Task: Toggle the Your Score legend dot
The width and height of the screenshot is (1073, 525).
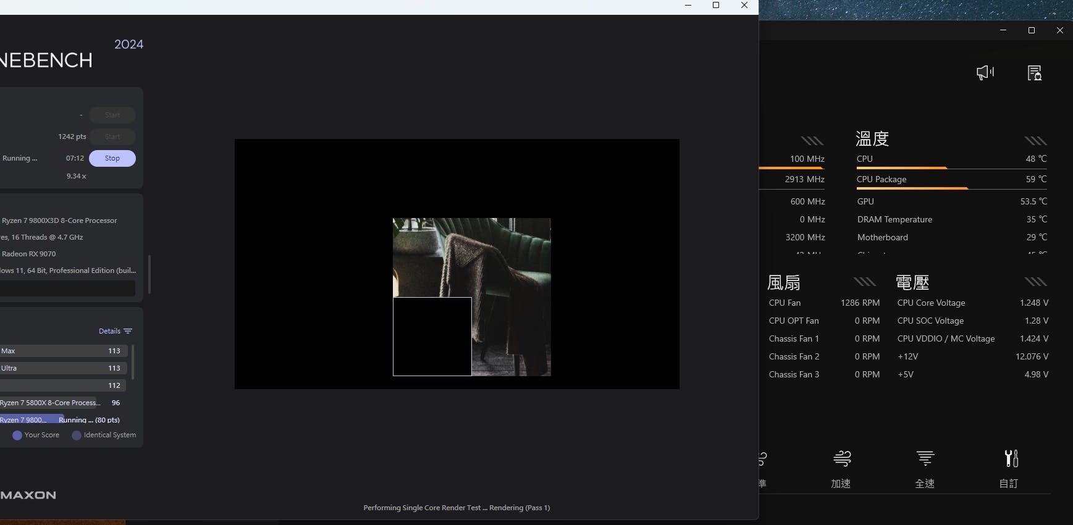Action: click(x=17, y=435)
